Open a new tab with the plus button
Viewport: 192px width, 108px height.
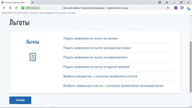pos(33,2)
